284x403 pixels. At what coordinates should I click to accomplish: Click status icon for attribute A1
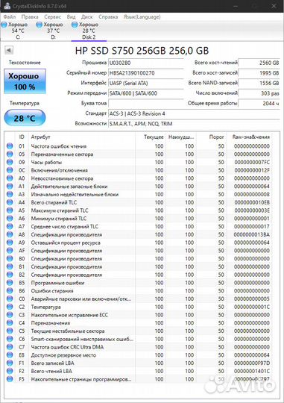click(x=10, y=186)
